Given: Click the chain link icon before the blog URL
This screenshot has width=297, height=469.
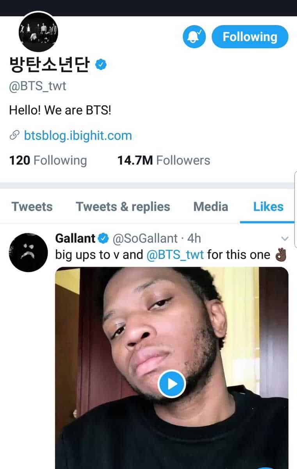Looking at the screenshot, I should pos(14,136).
